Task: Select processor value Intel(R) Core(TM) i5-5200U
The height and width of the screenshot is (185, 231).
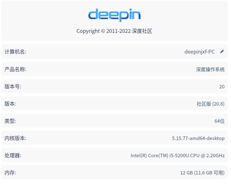Action: click(178, 155)
